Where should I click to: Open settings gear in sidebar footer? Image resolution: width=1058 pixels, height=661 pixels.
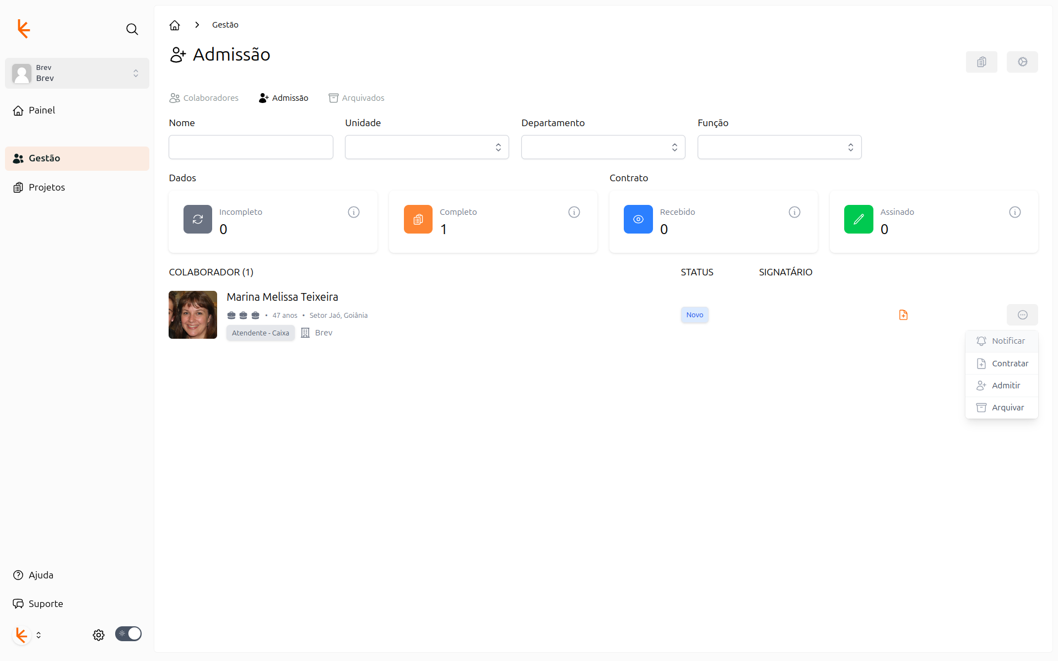[x=99, y=635]
